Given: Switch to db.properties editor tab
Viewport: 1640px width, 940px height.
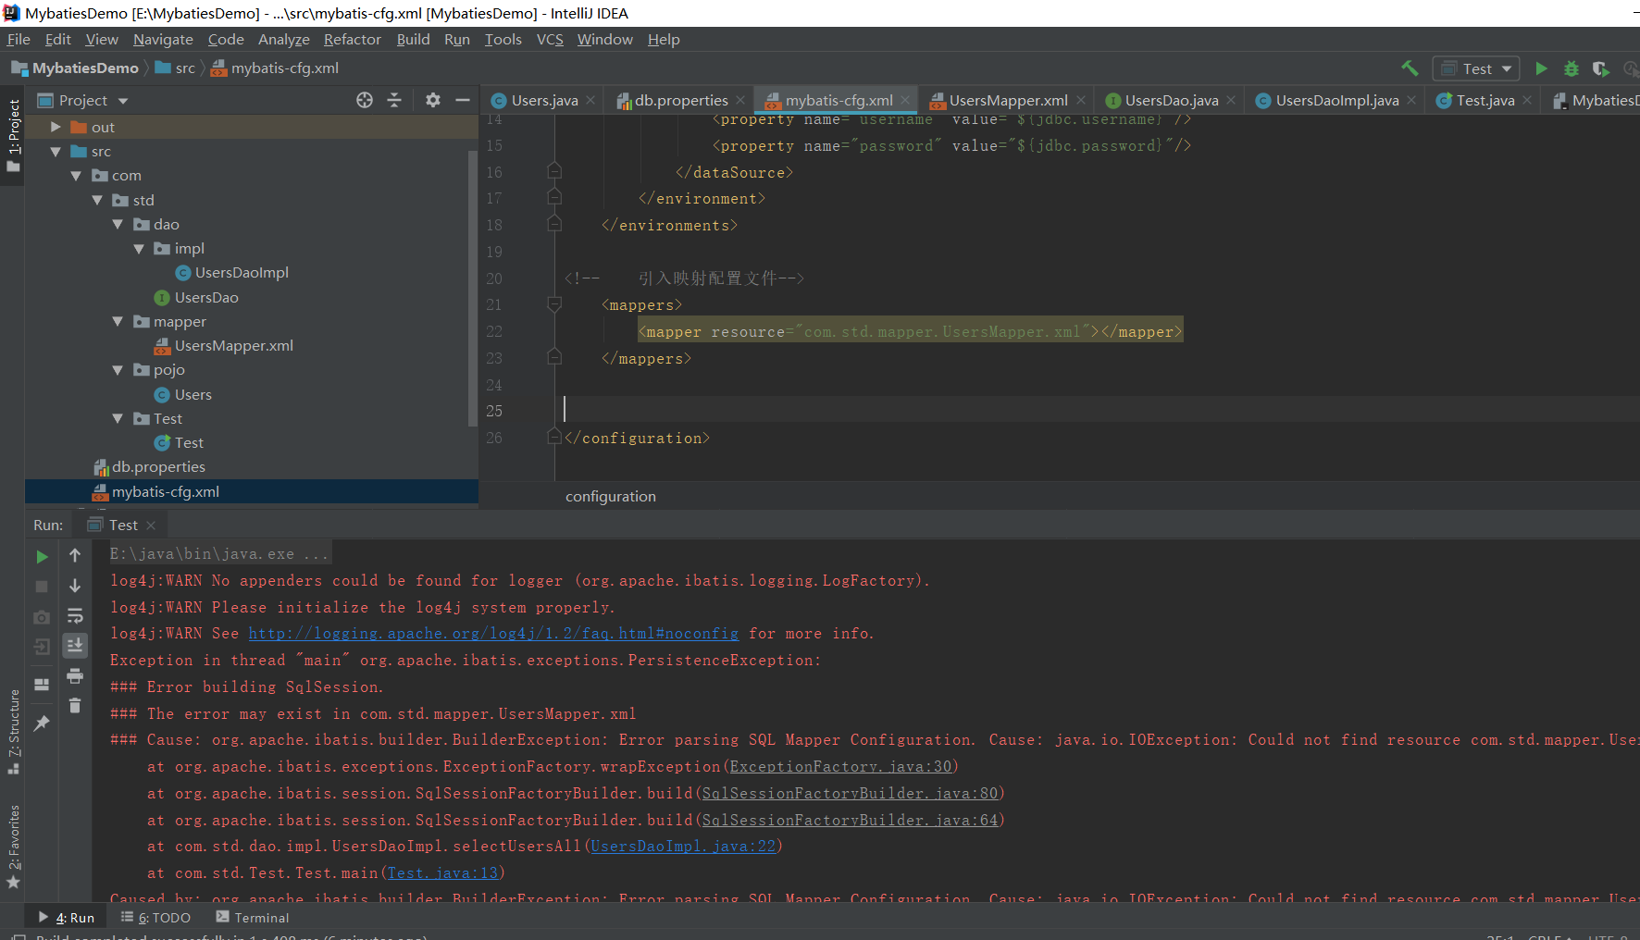Looking at the screenshot, I should pos(681,101).
